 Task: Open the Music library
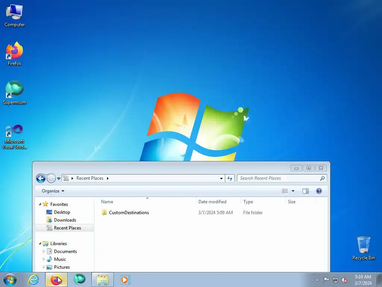click(x=60, y=259)
